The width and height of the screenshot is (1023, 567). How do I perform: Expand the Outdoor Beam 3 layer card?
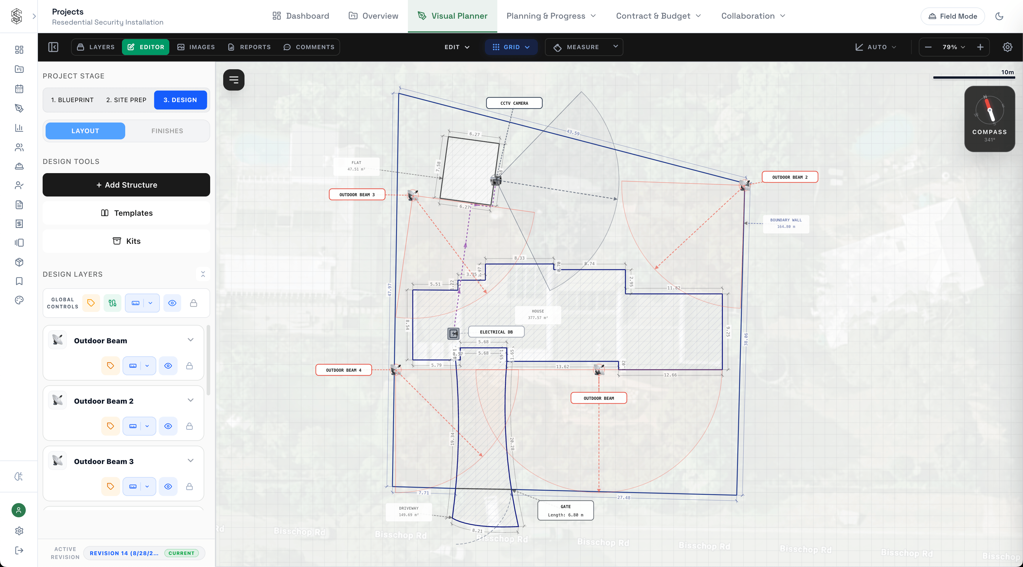(191, 460)
